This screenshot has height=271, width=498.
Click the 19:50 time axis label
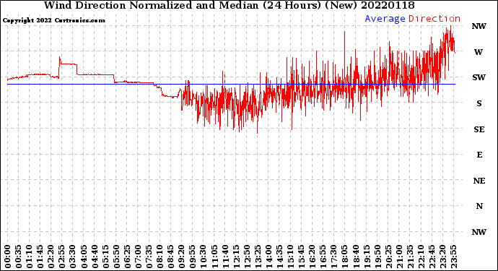click(377, 257)
